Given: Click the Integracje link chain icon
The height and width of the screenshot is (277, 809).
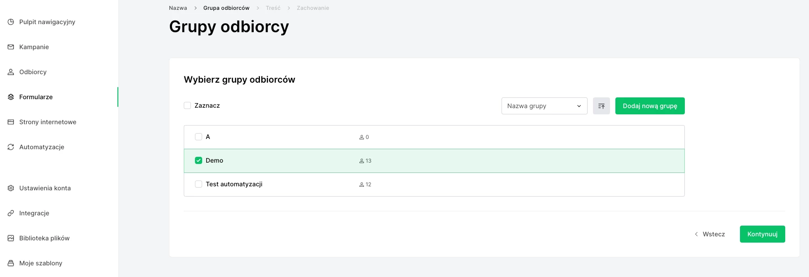Looking at the screenshot, I should (11, 213).
